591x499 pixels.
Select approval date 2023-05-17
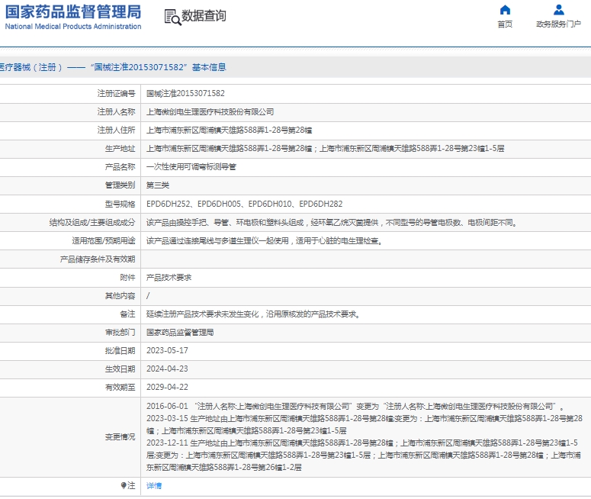(x=167, y=350)
